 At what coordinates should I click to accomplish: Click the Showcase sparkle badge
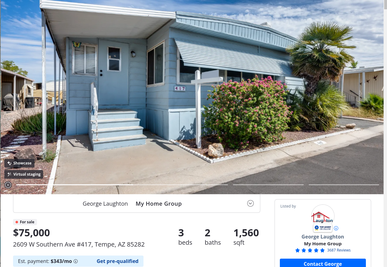click(20, 163)
